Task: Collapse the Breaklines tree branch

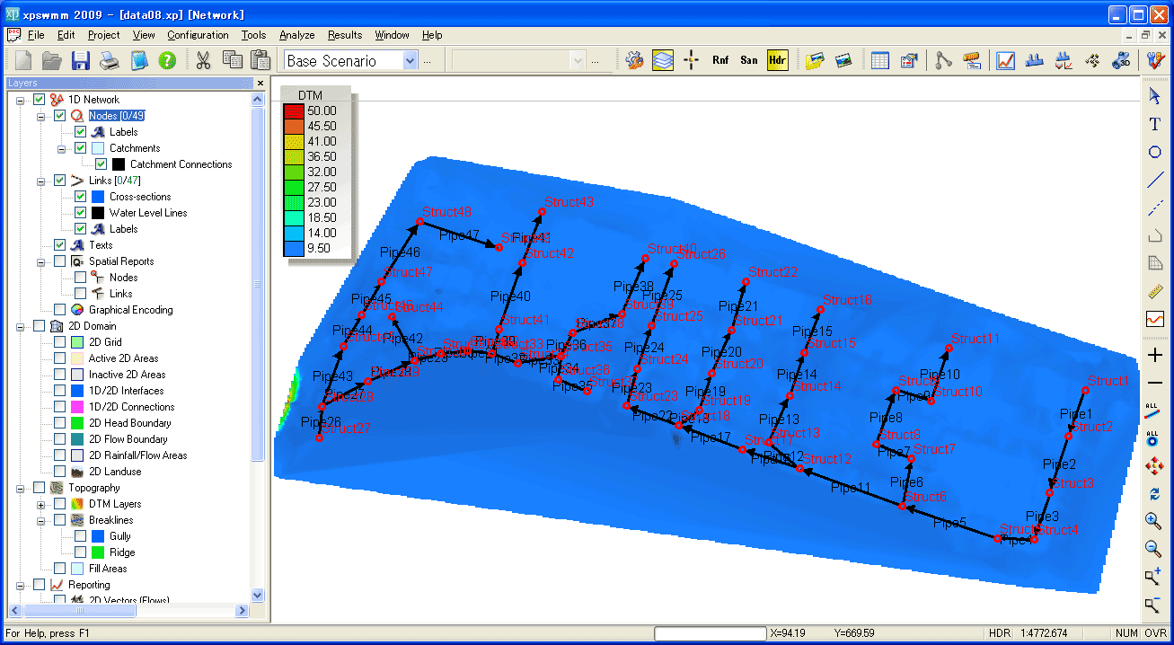Action: 41,520
